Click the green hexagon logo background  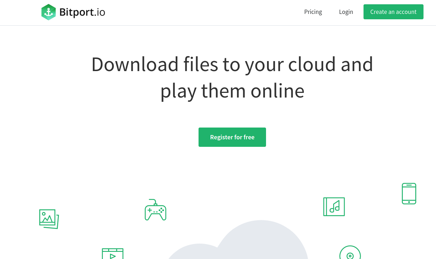click(49, 12)
